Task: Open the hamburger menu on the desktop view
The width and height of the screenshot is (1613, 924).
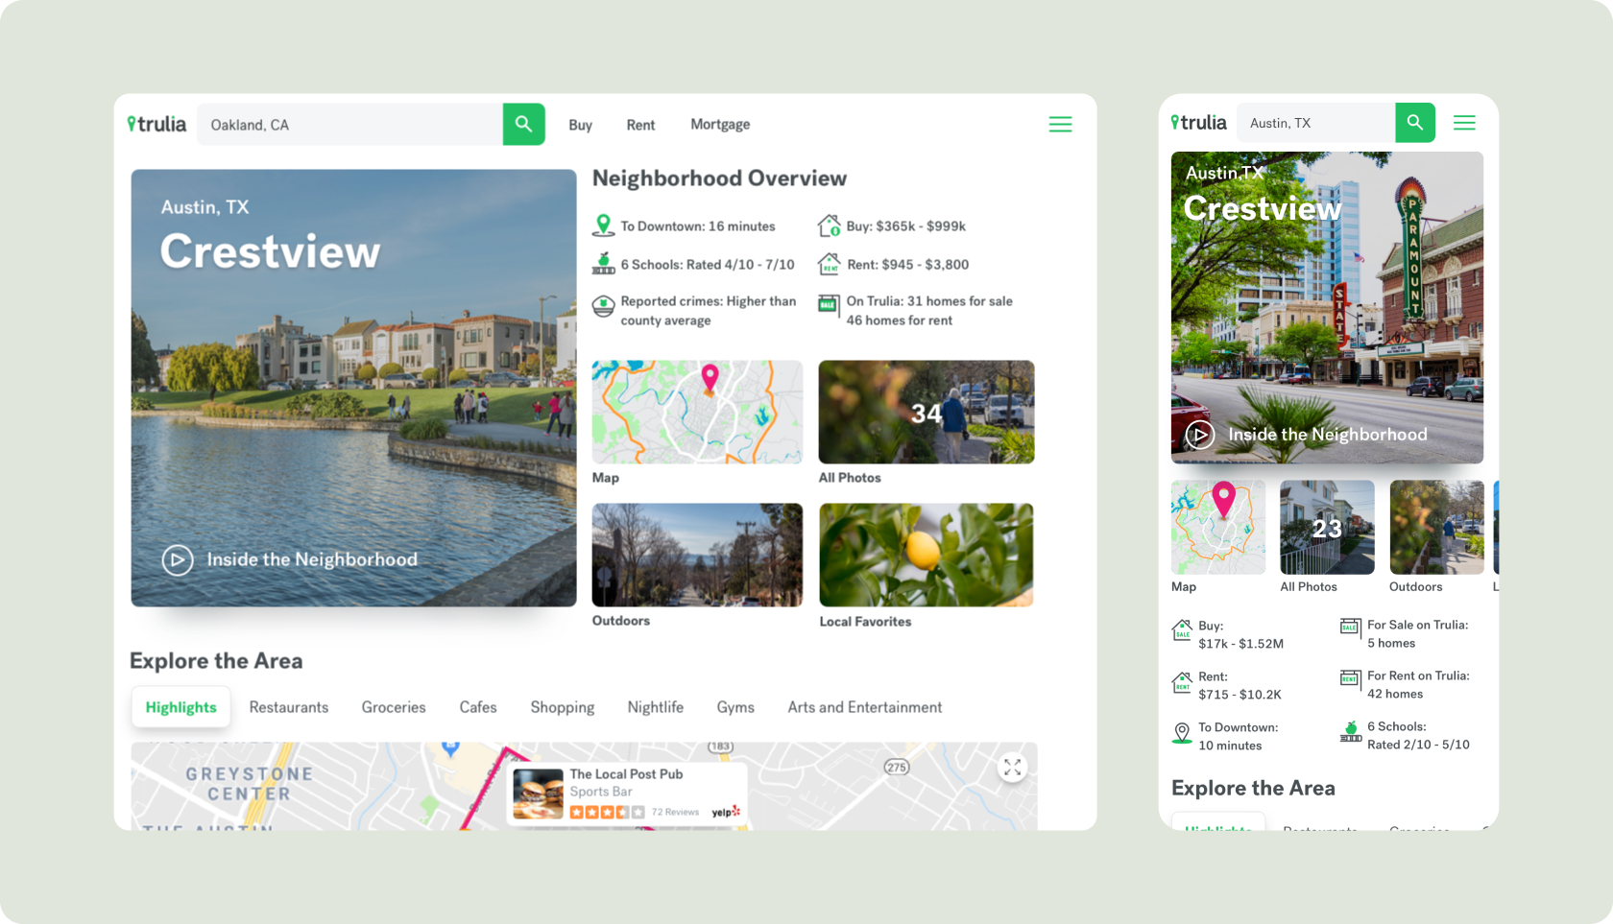Action: pos(1060,124)
